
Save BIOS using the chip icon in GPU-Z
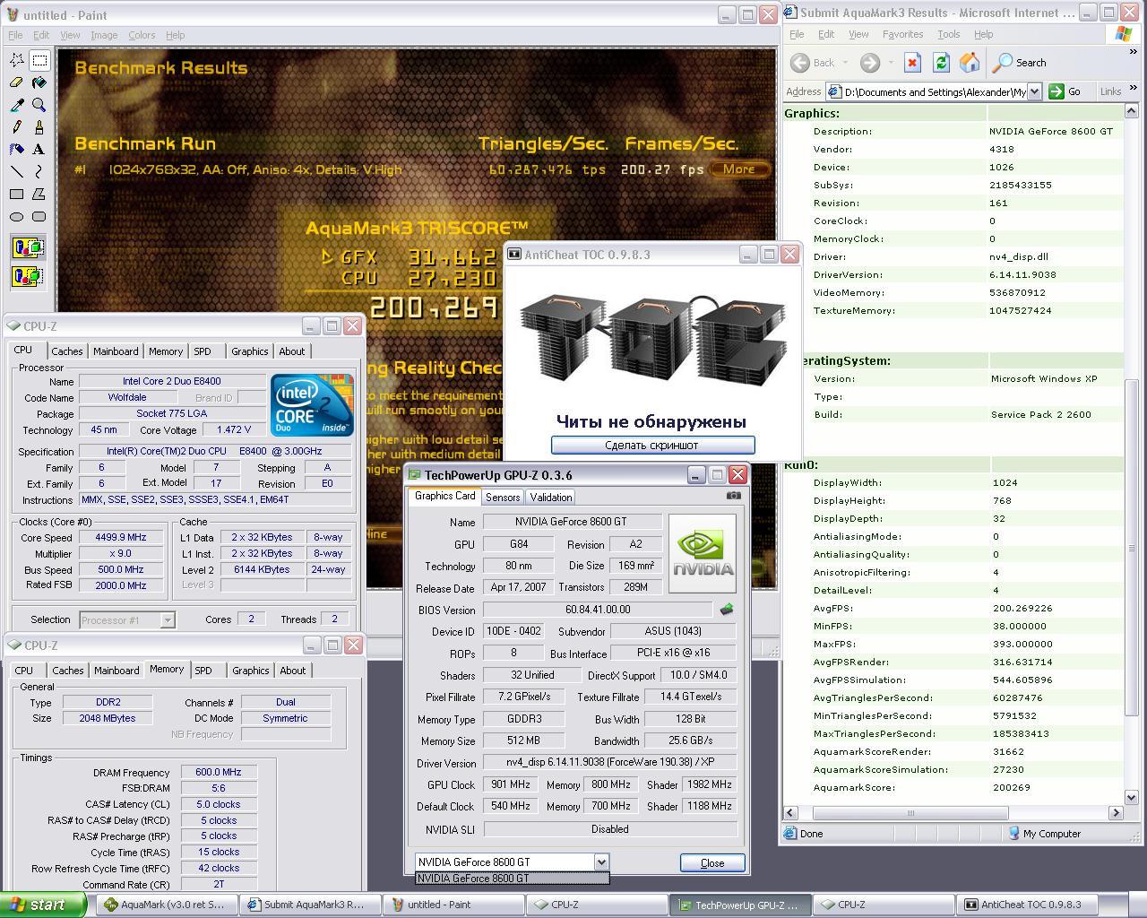(727, 610)
